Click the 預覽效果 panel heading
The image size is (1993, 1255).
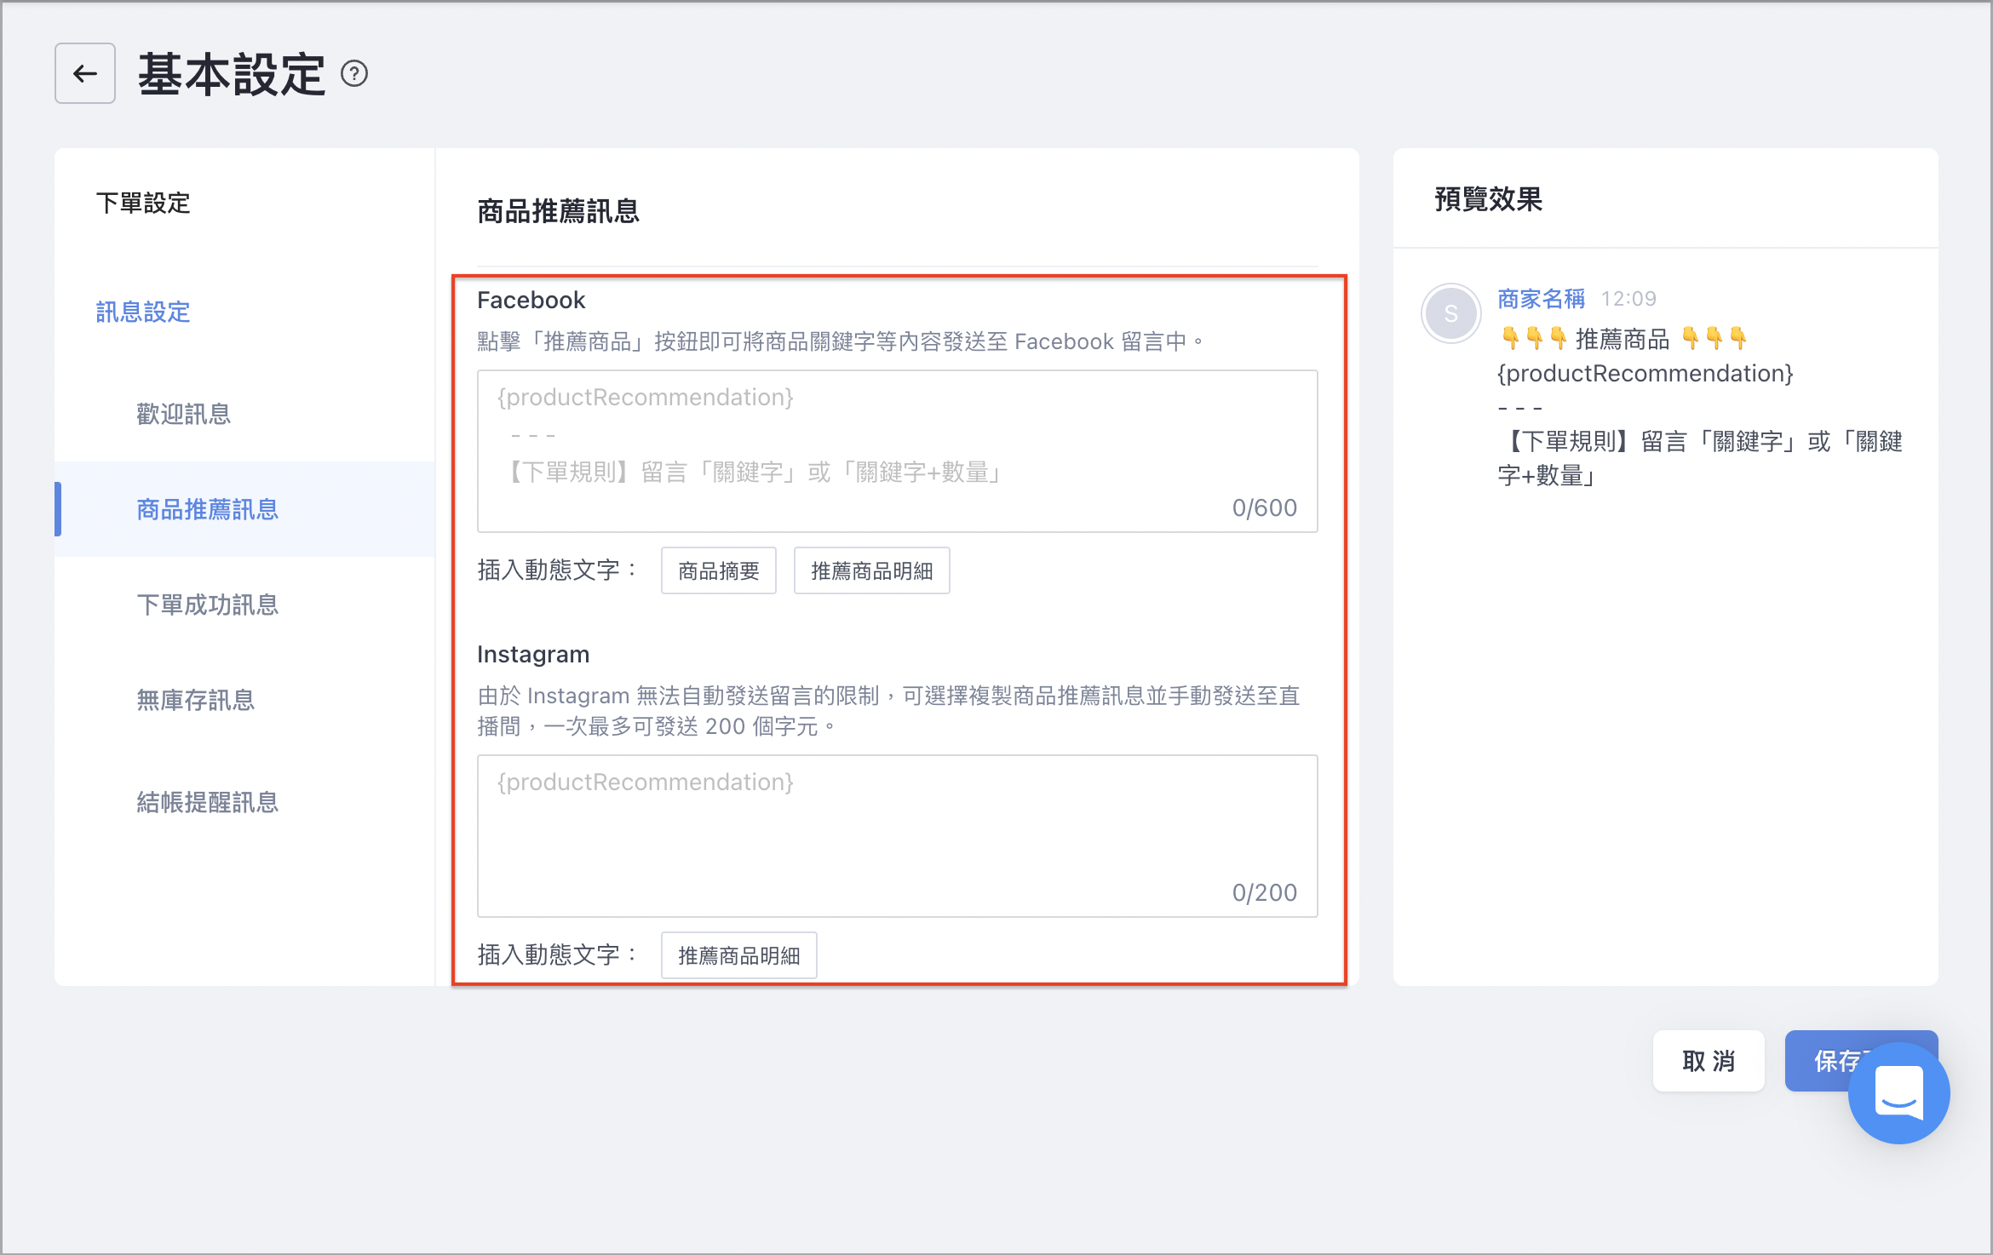click(x=1489, y=199)
